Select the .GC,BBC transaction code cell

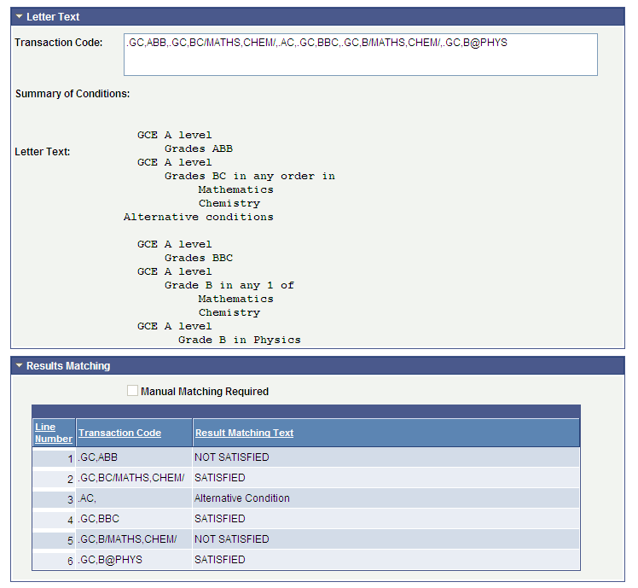134,519
